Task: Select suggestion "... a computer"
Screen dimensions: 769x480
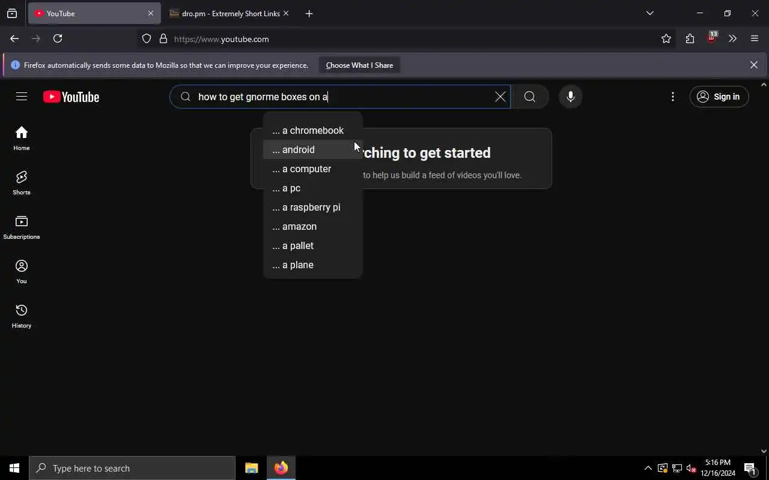Action: (312, 169)
